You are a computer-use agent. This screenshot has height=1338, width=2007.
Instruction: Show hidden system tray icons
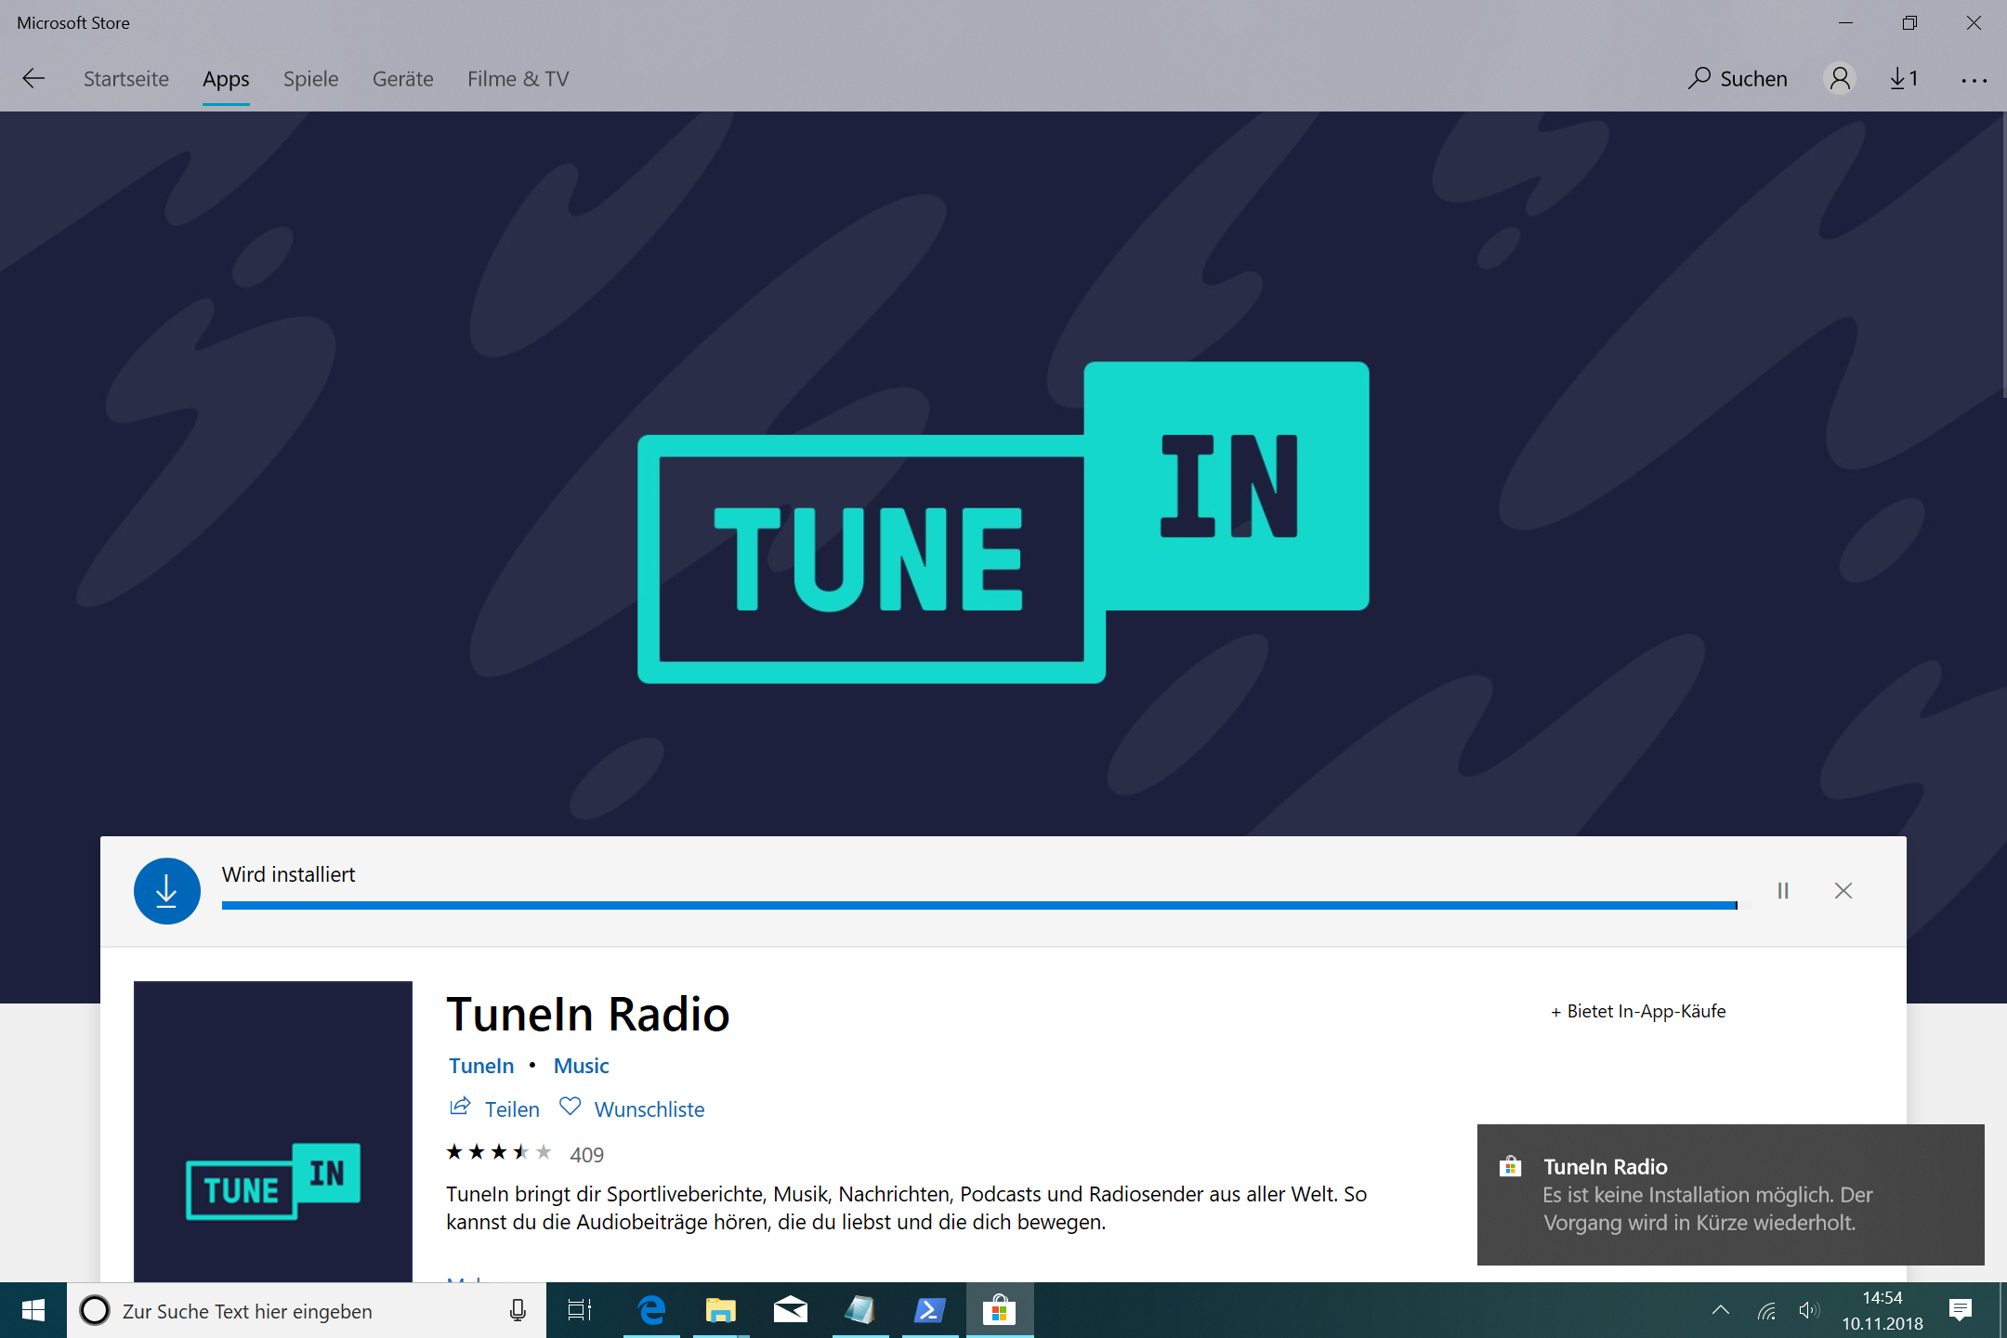tap(1721, 1311)
